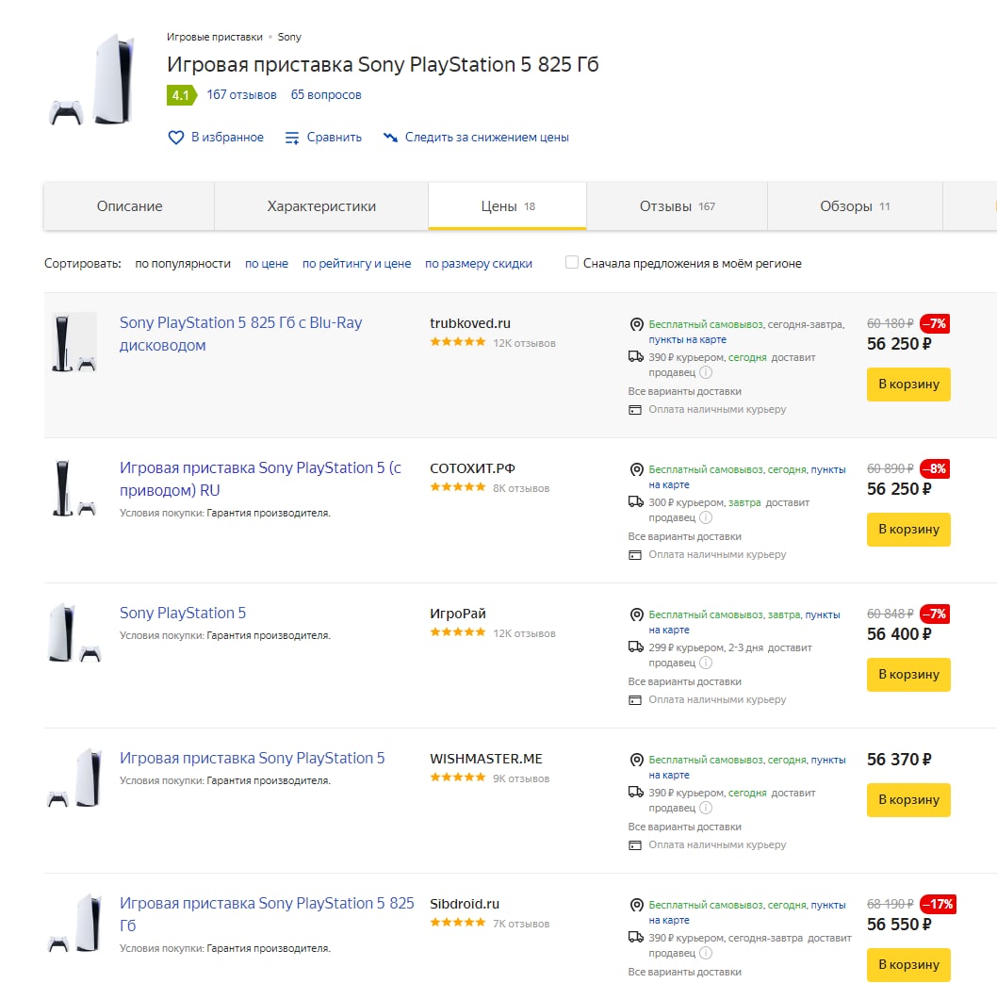Click '12K отзывов' under trubkoved.ru
Screen dimensions: 997x983
pos(524,343)
